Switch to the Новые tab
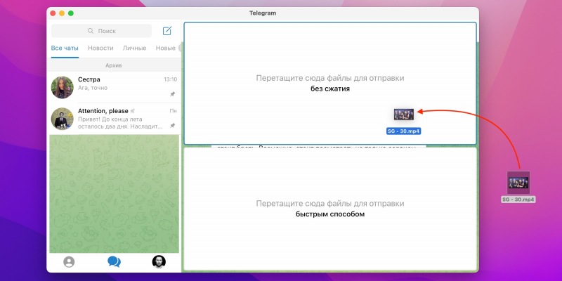The image size is (562, 281). pos(165,48)
